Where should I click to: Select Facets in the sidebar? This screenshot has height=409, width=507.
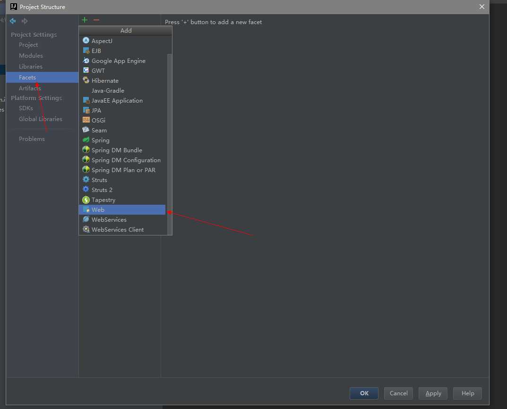(x=42, y=78)
